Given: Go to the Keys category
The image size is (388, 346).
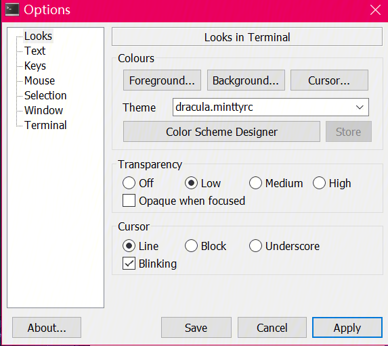Looking at the screenshot, I should [x=35, y=66].
